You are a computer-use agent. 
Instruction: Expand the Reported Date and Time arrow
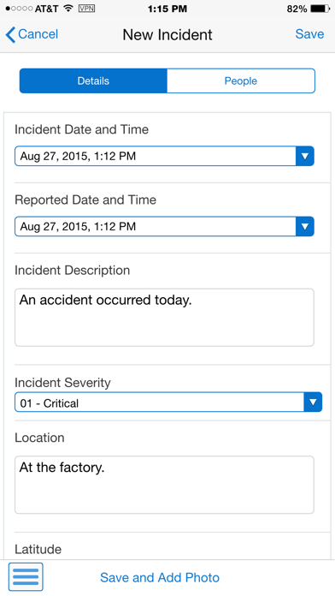[x=304, y=227]
